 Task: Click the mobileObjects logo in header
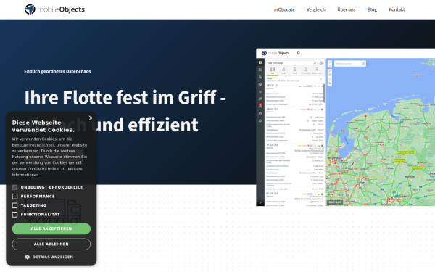(54, 9)
